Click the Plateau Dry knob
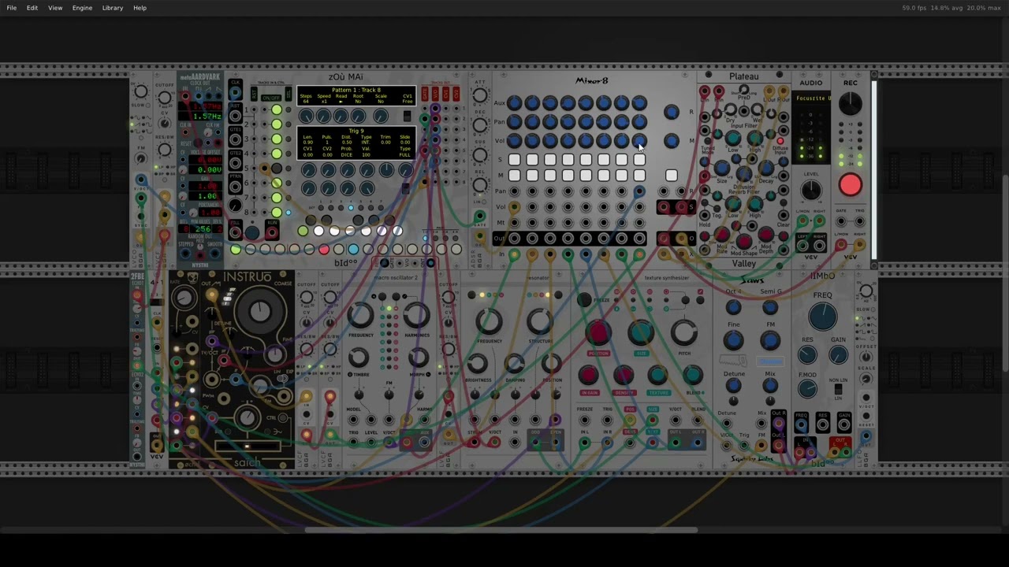This screenshot has width=1009, height=567. pyautogui.click(x=730, y=110)
